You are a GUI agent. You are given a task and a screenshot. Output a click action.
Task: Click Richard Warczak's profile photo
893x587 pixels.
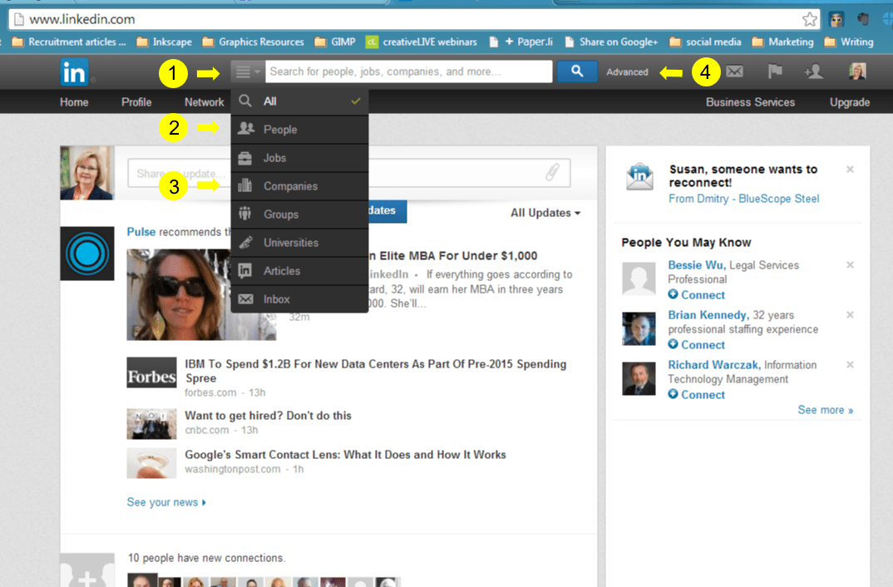[x=639, y=378]
